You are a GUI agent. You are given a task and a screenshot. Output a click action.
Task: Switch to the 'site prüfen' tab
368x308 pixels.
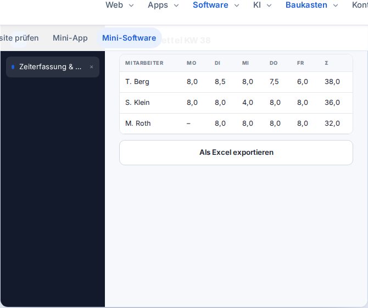tap(19, 38)
